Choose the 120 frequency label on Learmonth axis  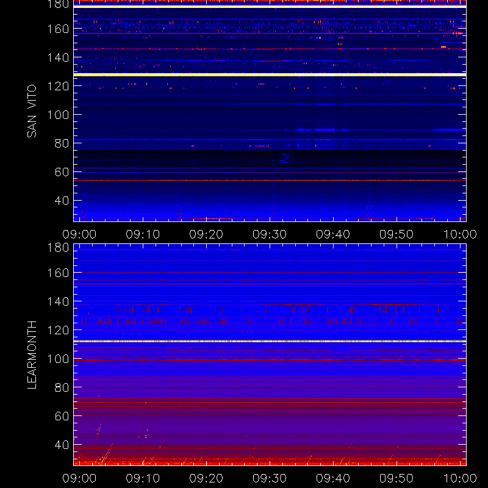click(58, 330)
